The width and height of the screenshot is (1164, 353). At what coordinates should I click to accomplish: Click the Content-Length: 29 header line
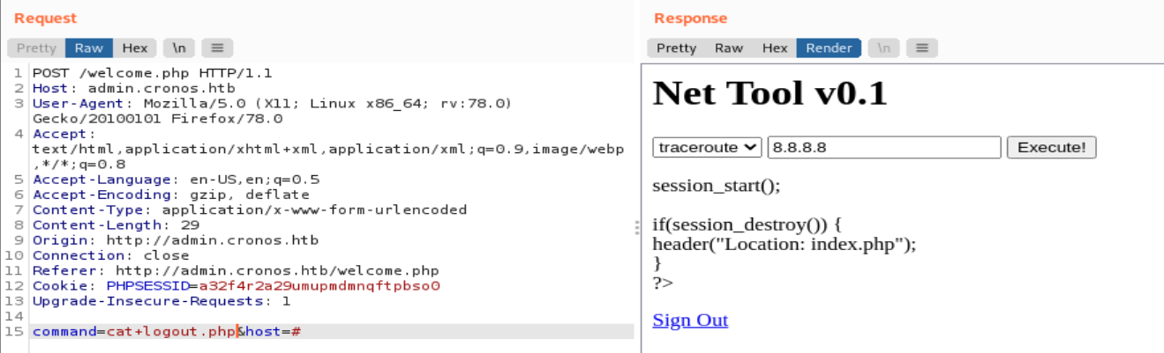click(116, 224)
